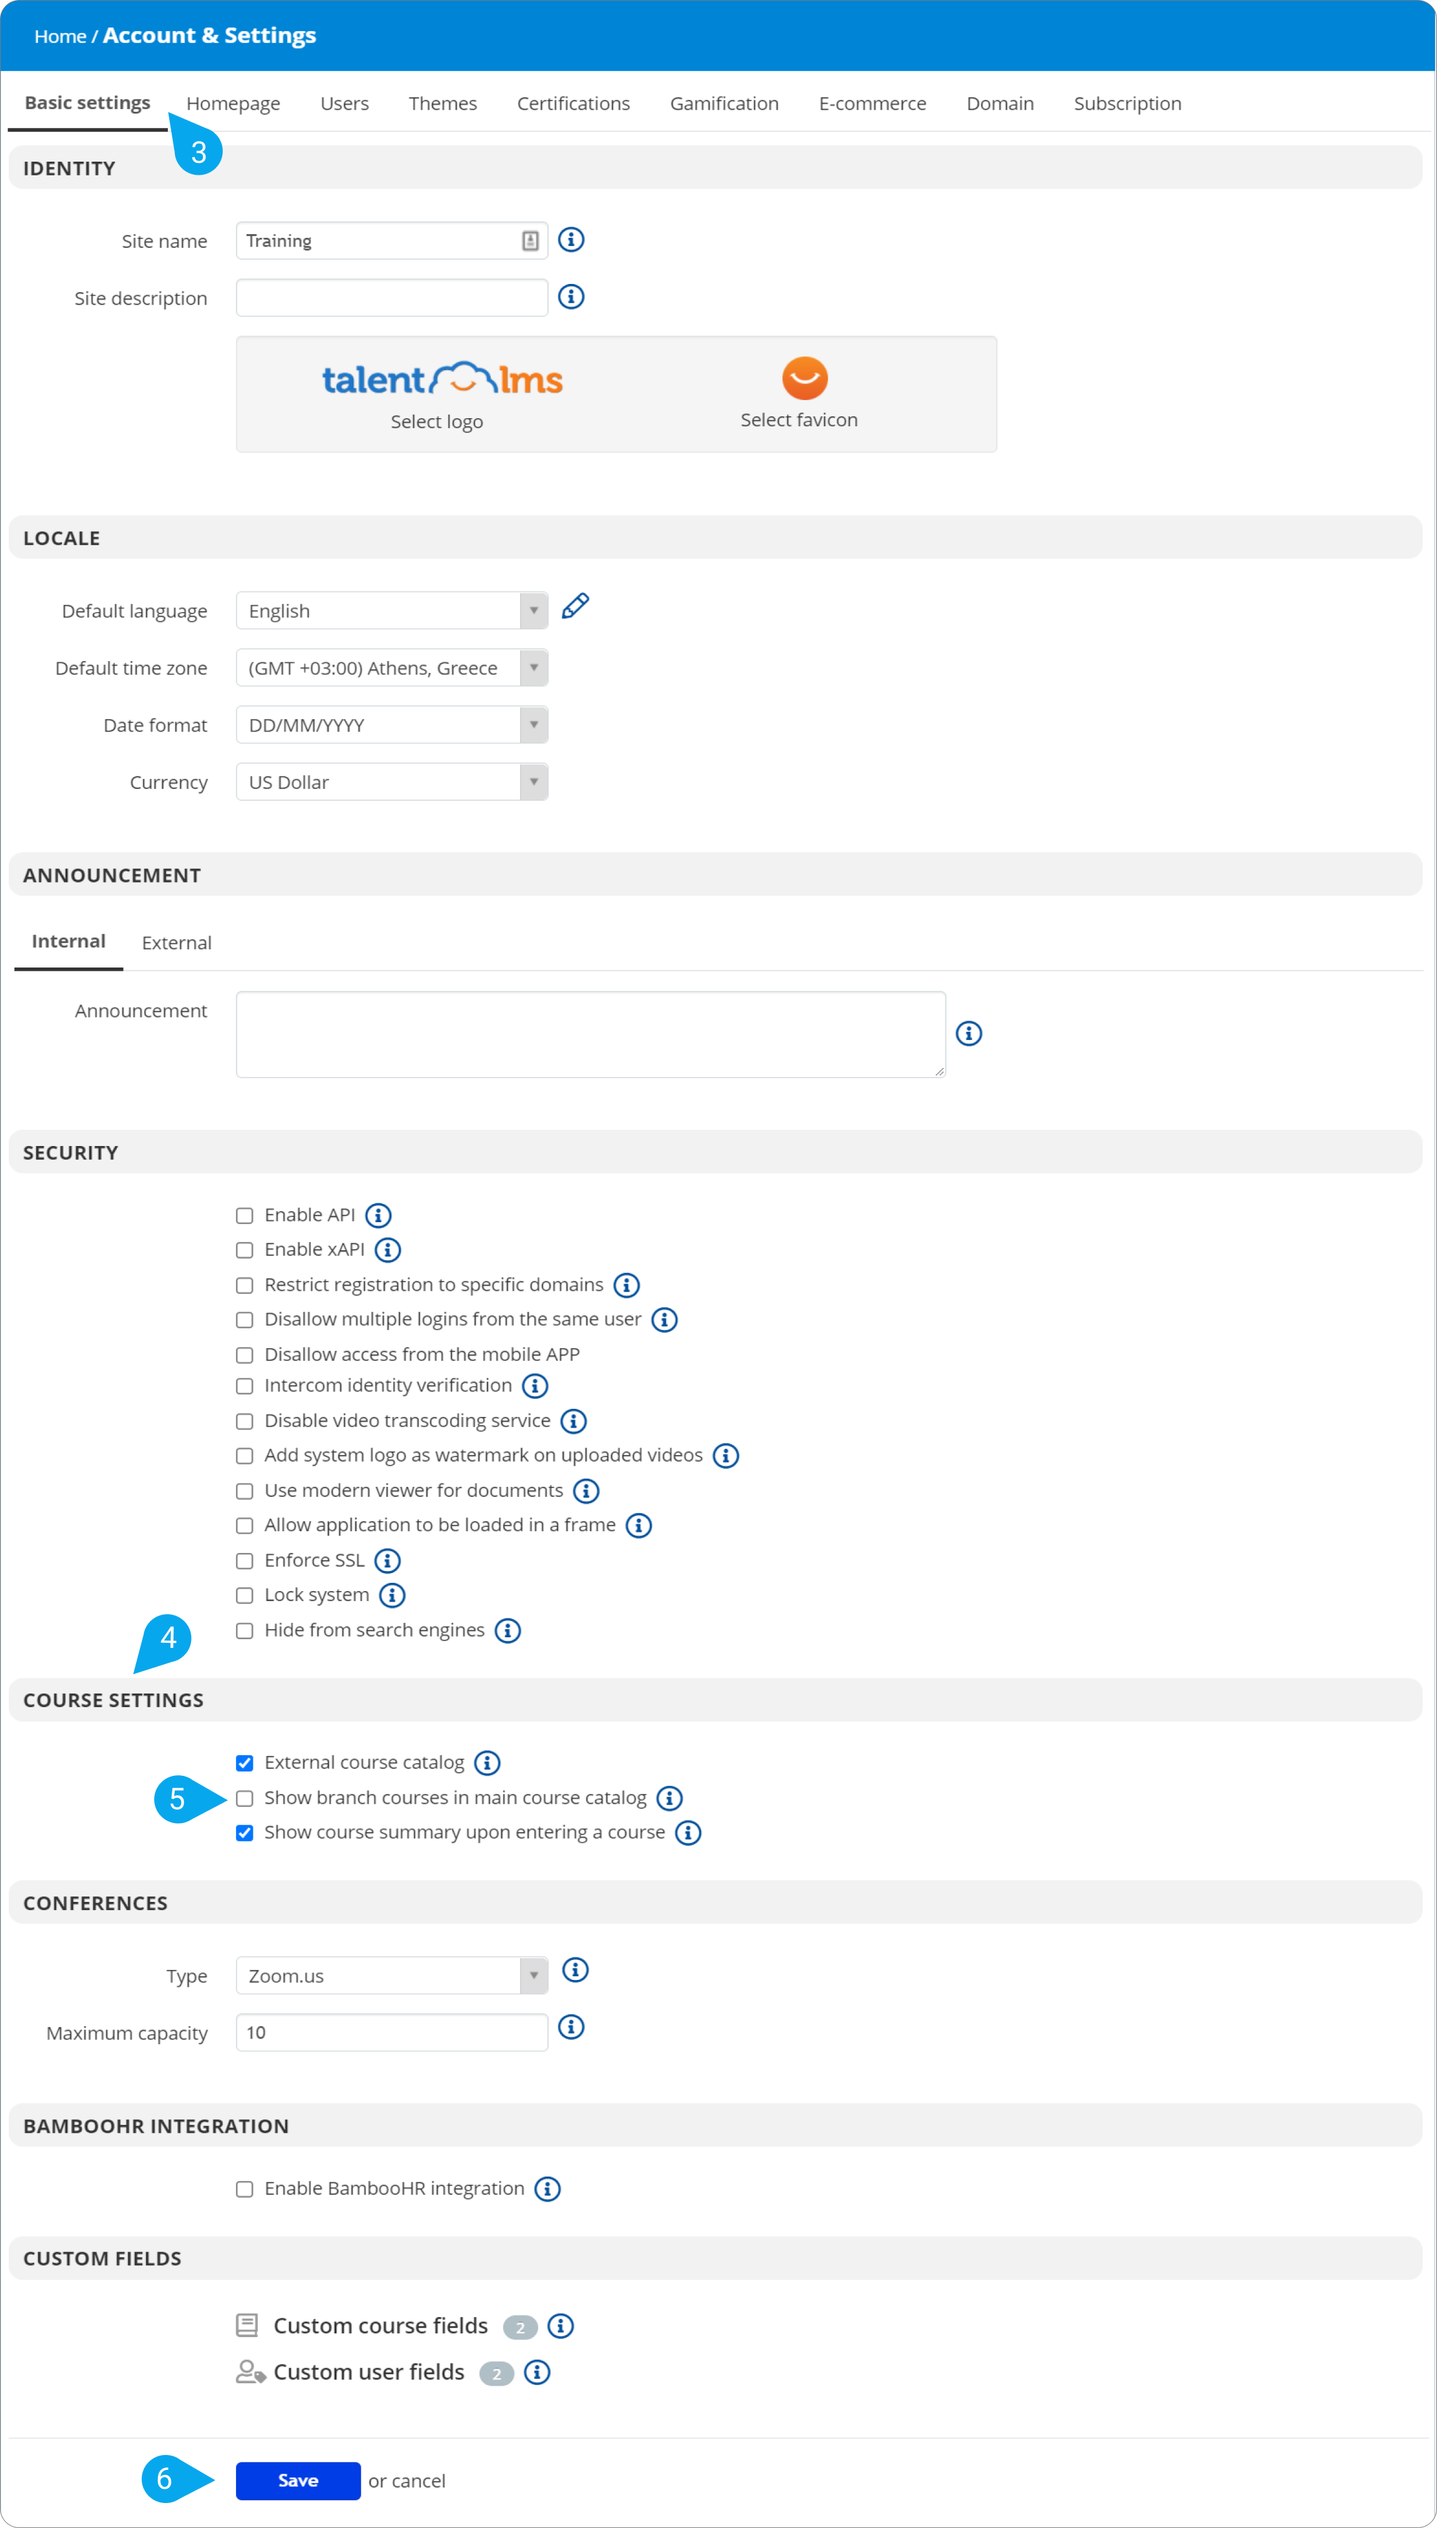Check Lock system option
1437x2528 pixels.
[x=245, y=1595]
